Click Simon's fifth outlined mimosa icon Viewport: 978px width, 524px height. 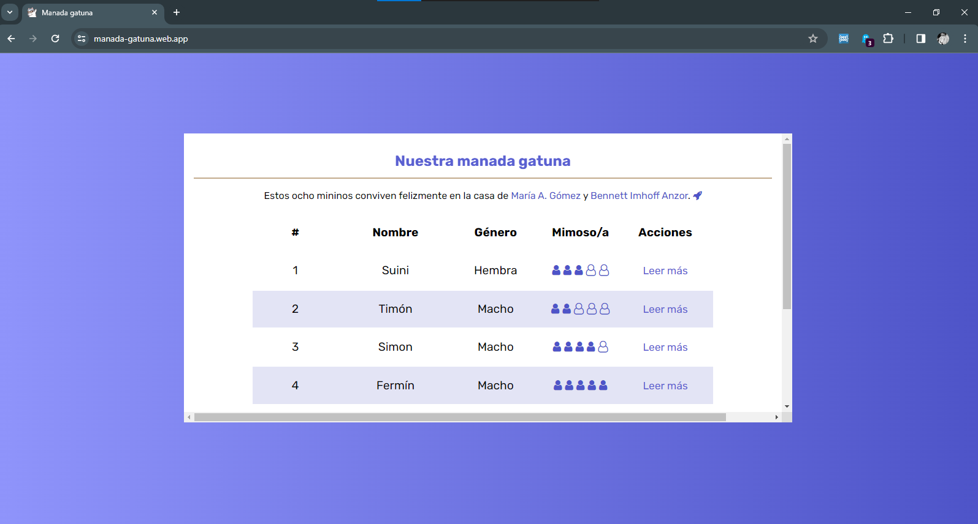click(603, 346)
